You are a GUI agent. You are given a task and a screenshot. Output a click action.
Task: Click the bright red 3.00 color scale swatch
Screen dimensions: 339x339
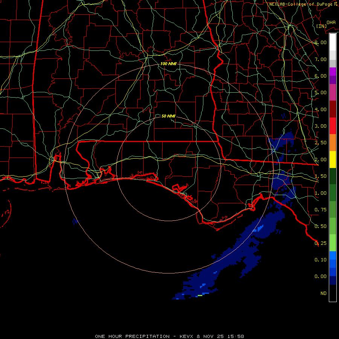(333, 126)
